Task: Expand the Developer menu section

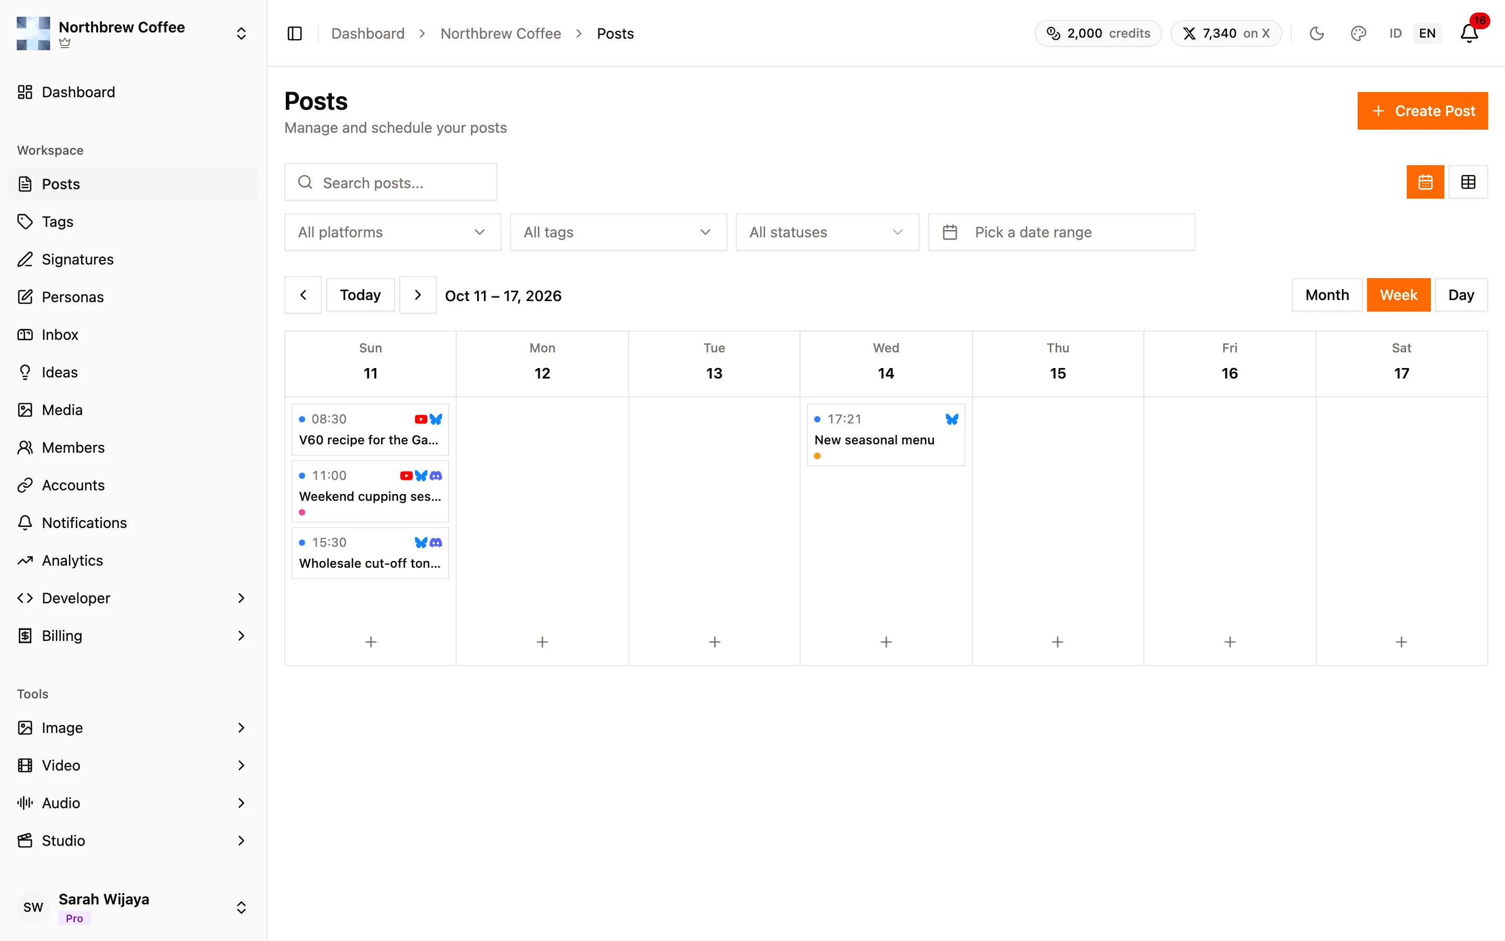Action: (x=133, y=599)
